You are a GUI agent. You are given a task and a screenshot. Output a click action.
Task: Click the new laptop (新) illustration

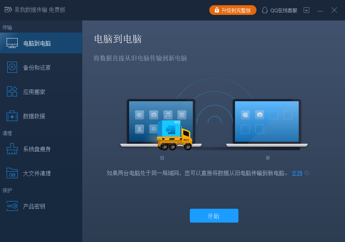267,123
